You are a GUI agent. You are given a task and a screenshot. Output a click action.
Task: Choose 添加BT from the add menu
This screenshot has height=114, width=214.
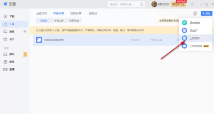pos(196,30)
